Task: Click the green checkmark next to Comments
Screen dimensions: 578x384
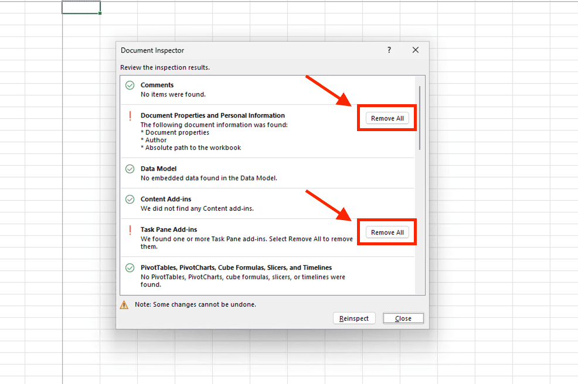Action: click(130, 85)
